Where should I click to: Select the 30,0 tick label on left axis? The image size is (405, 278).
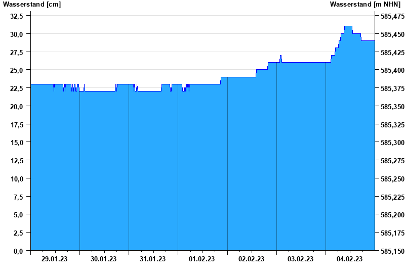17,34
